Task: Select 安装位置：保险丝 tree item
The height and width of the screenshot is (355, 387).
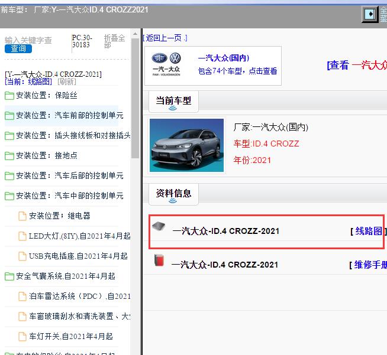Action: [47, 95]
